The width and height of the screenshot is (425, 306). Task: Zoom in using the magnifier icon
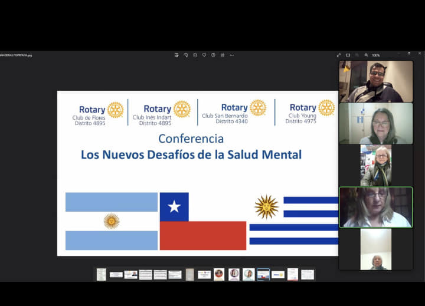[x=366, y=55]
